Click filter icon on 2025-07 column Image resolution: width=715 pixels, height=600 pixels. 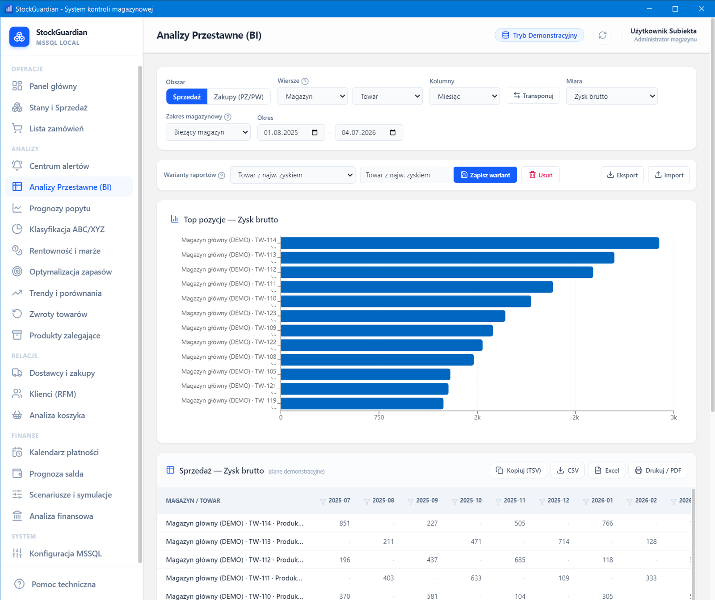[323, 501]
